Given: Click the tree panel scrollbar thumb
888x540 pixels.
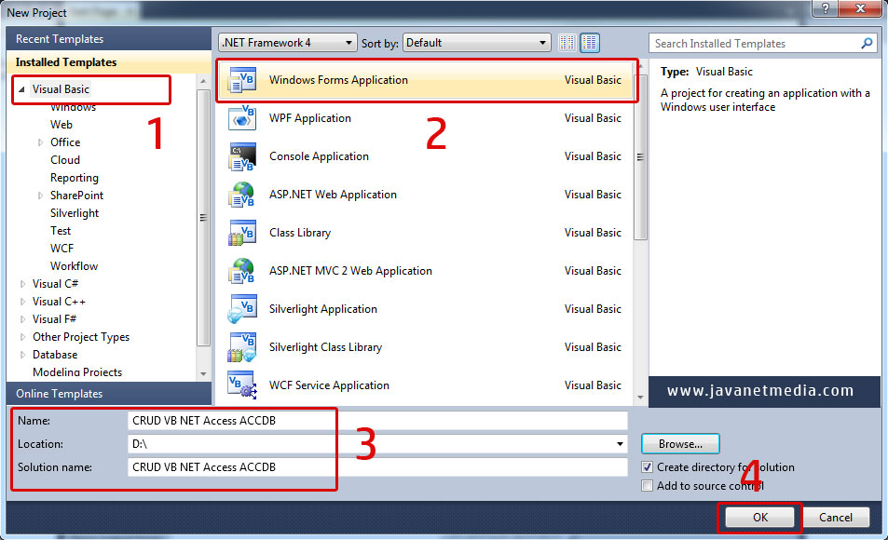Looking at the screenshot, I should point(203,217).
